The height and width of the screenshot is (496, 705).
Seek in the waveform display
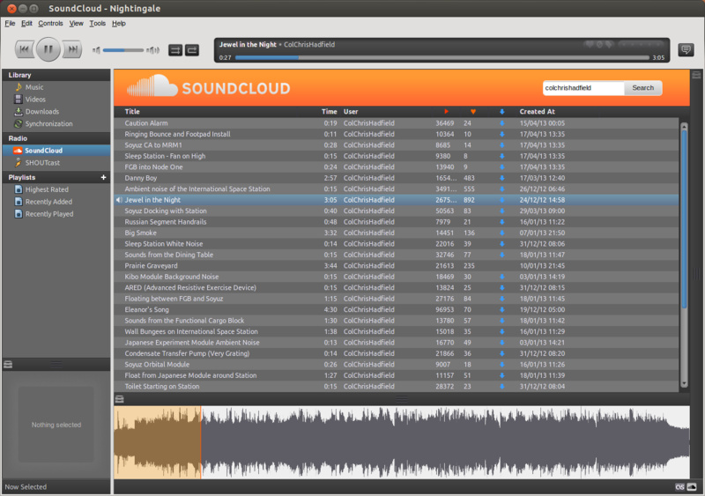402,442
